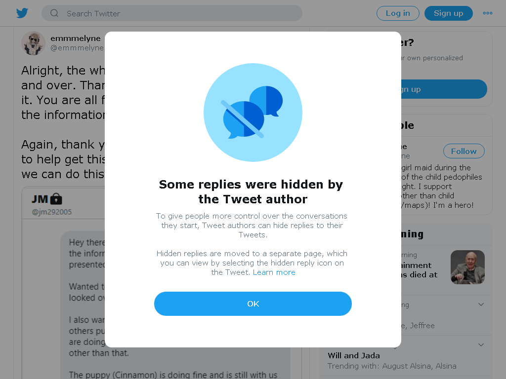Expand the Jeffree trending item chevron
This screenshot has height=379, width=506.
(x=481, y=304)
